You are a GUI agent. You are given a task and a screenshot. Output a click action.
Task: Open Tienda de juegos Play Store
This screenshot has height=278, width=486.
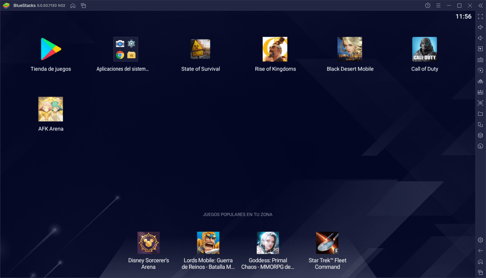click(51, 49)
